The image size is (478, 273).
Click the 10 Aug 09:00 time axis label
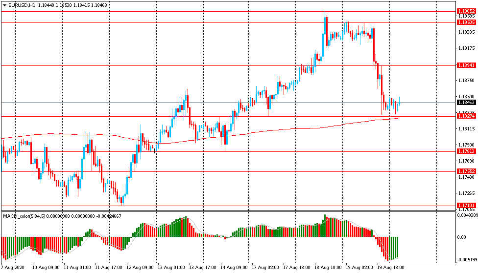[46, 268]
